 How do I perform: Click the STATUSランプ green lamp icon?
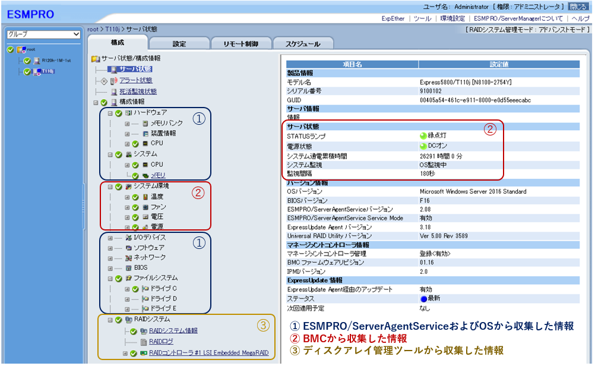[423, 136]
